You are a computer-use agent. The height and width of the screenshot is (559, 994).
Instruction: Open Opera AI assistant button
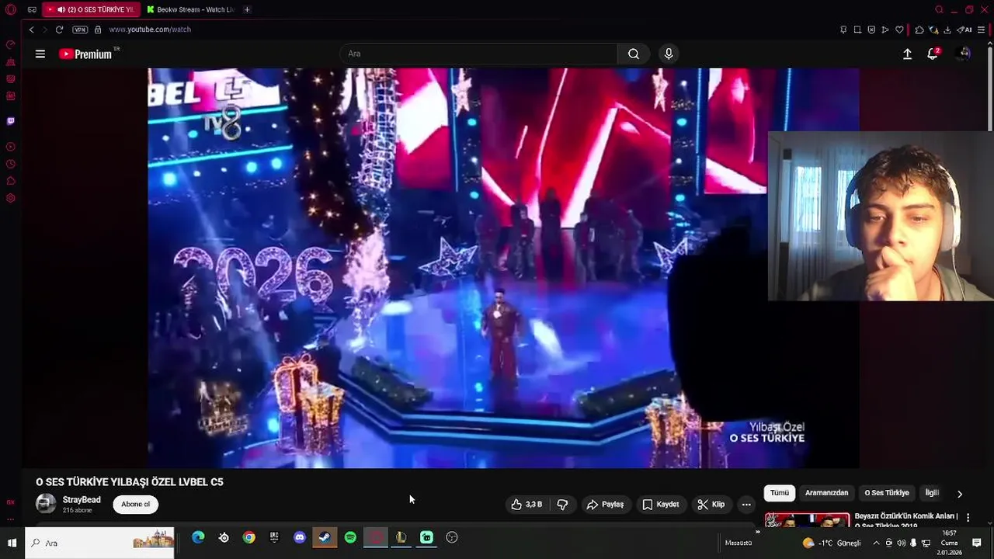click(x=964, y=30)
